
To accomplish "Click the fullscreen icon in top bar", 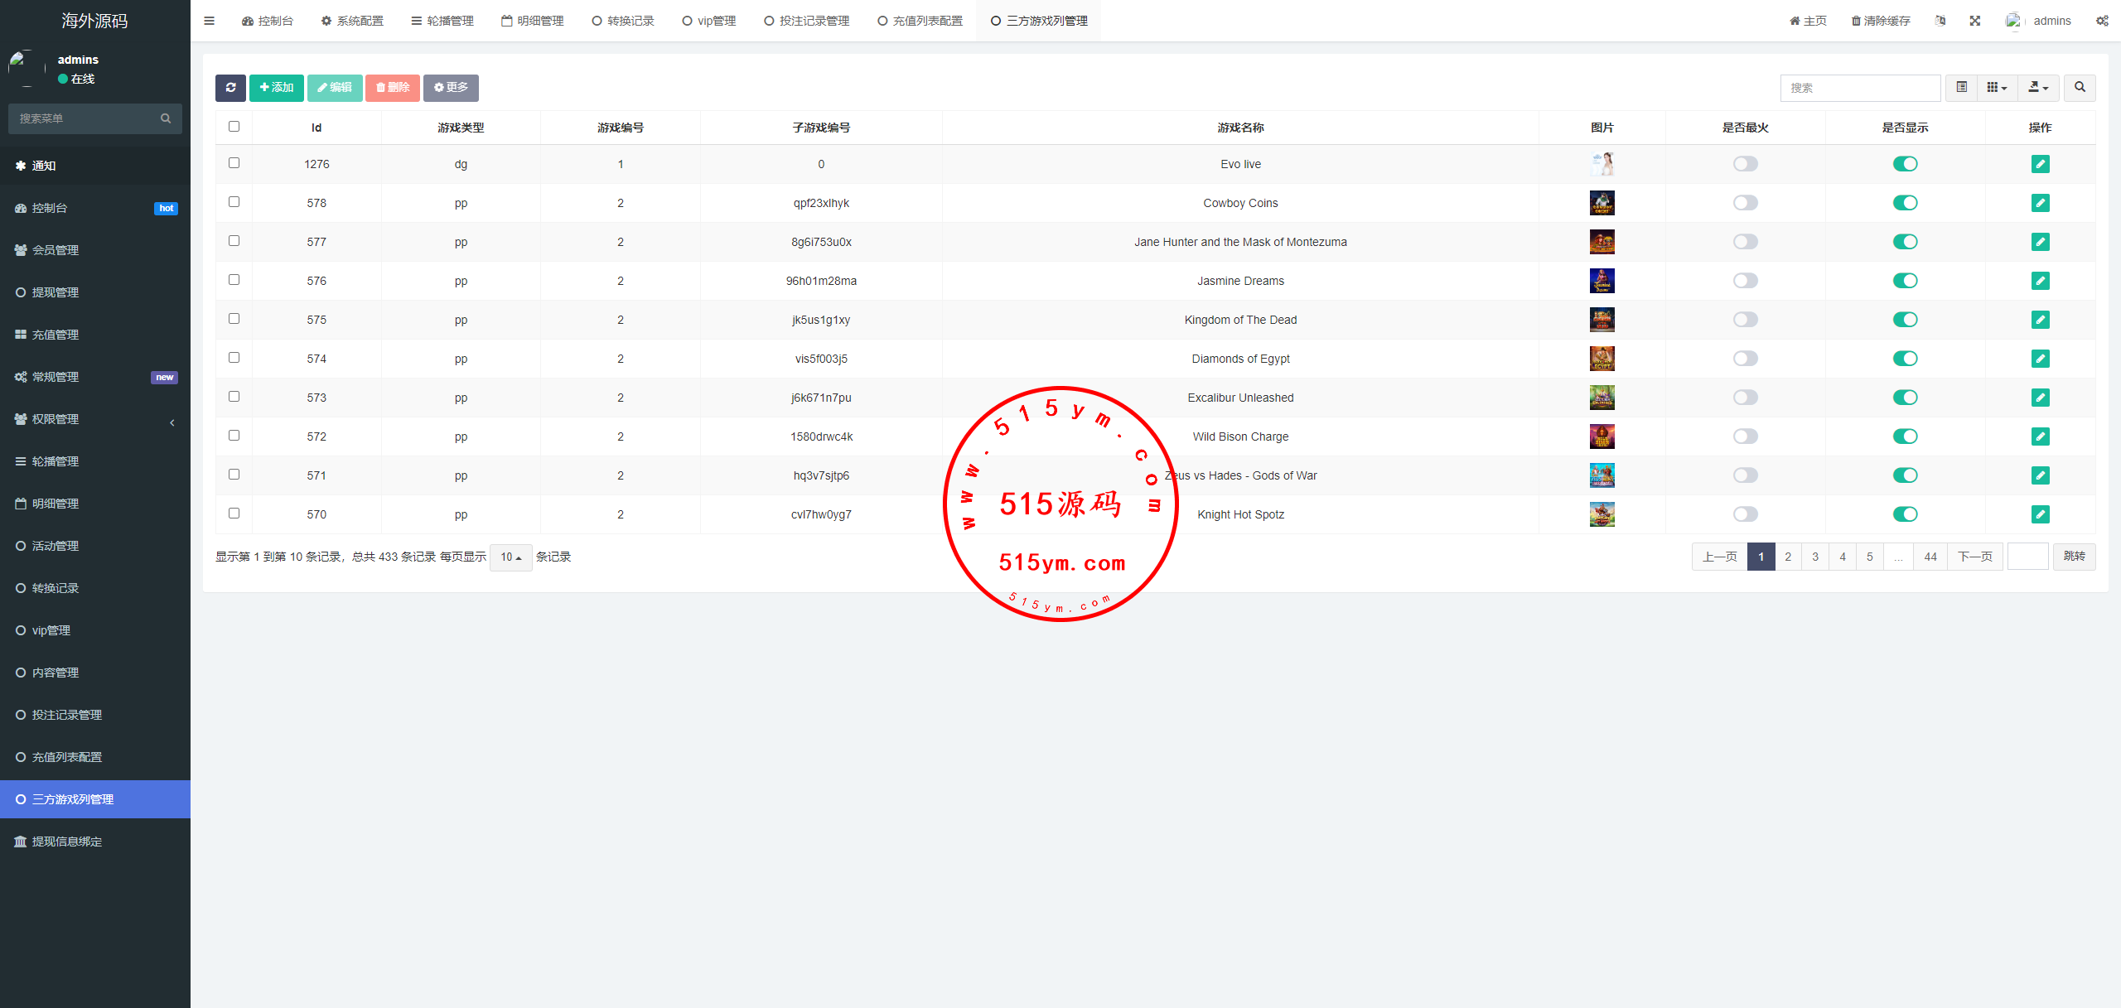I will point(1975,21).
